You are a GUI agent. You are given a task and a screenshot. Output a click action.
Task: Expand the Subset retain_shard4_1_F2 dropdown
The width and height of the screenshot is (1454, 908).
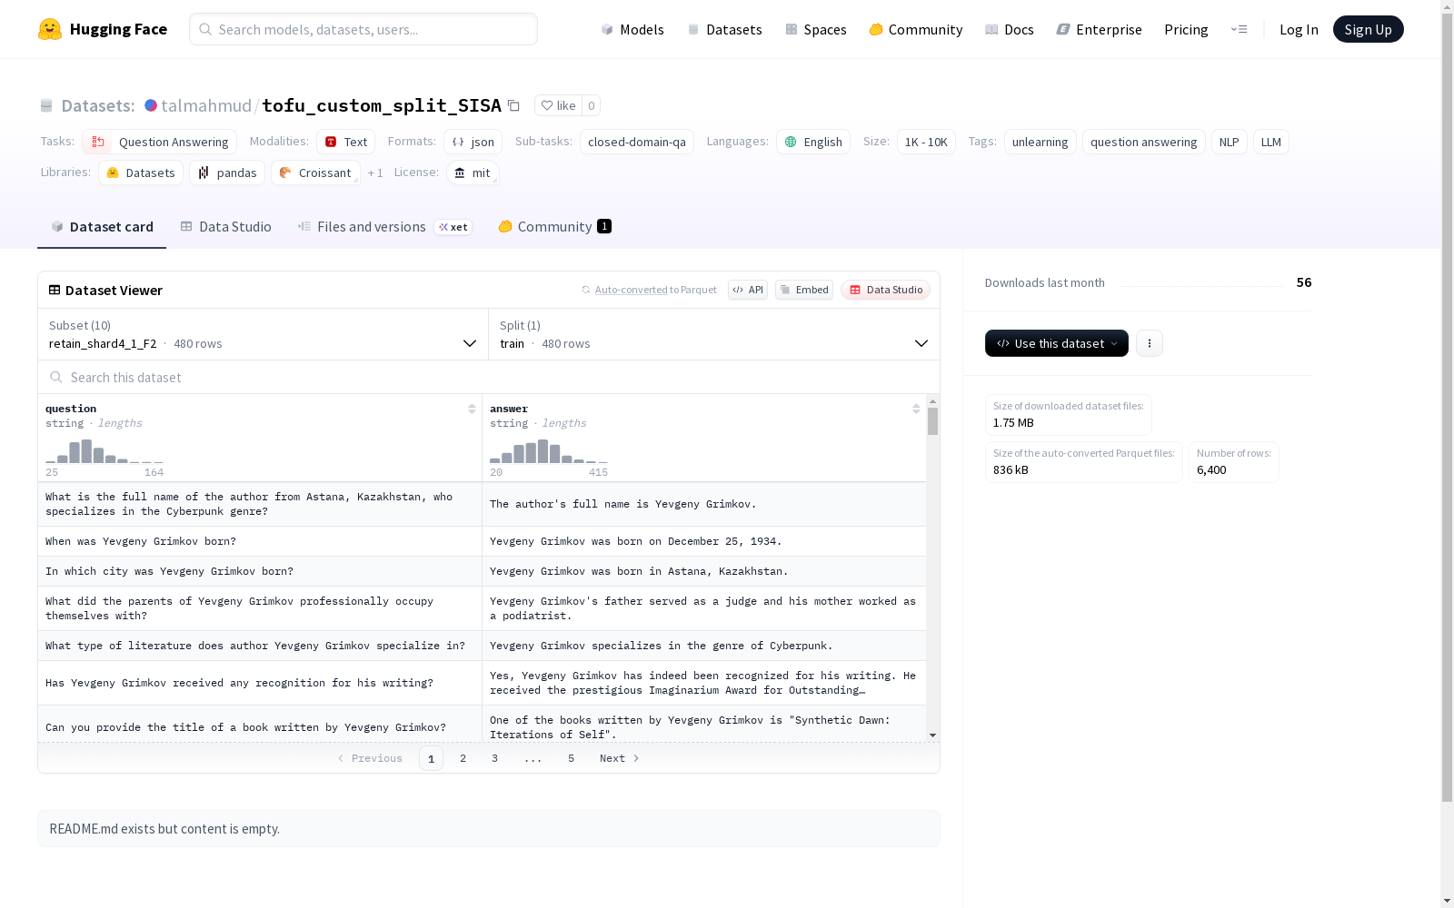(263, 334)
